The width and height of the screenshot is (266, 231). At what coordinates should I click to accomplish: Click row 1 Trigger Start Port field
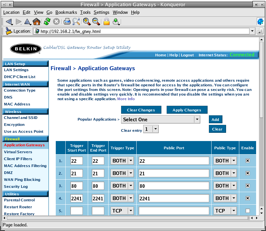(x=77, y=161)
